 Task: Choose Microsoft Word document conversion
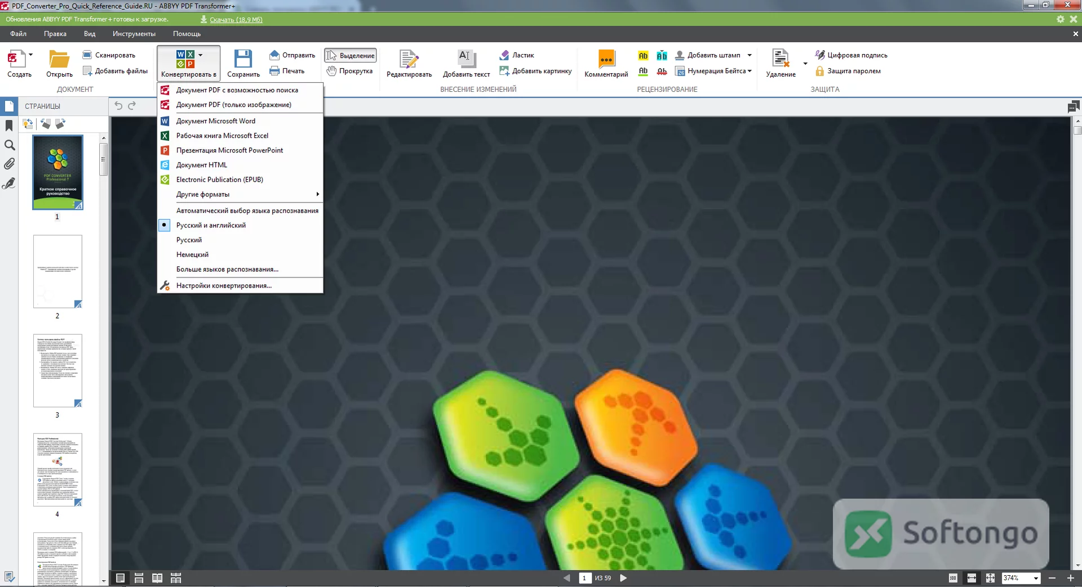(241, 121)
